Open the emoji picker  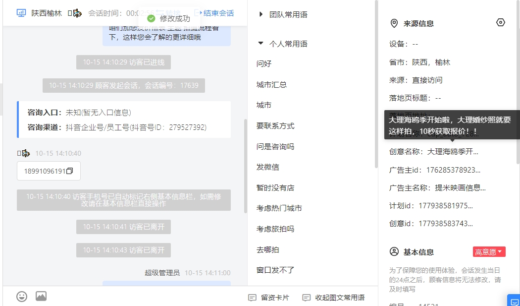tap(22, 296)
